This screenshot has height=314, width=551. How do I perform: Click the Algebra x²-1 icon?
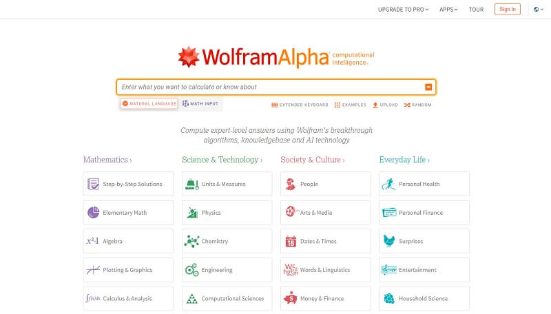92,241
